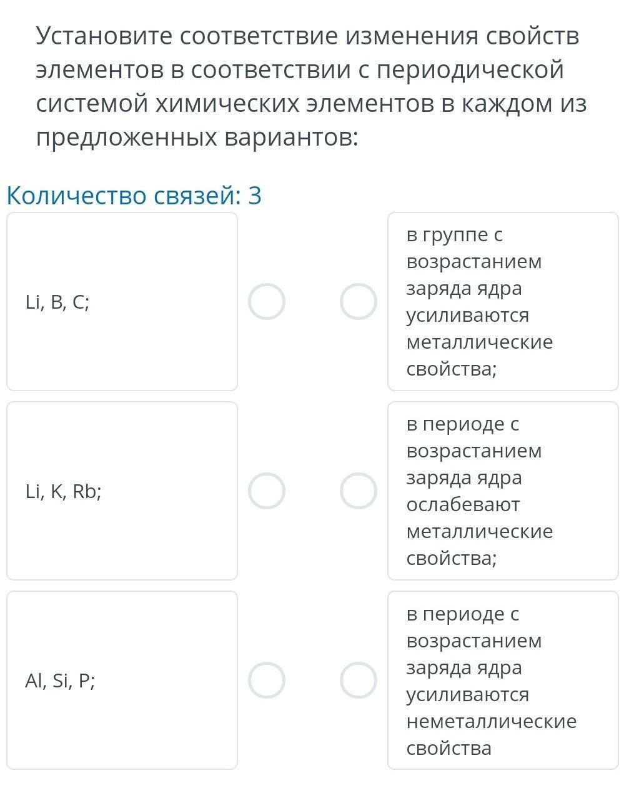629x803 pixels.
Task: Click the 'Li, K, Rb;' answer card
Action: click(x=122, y=491)
